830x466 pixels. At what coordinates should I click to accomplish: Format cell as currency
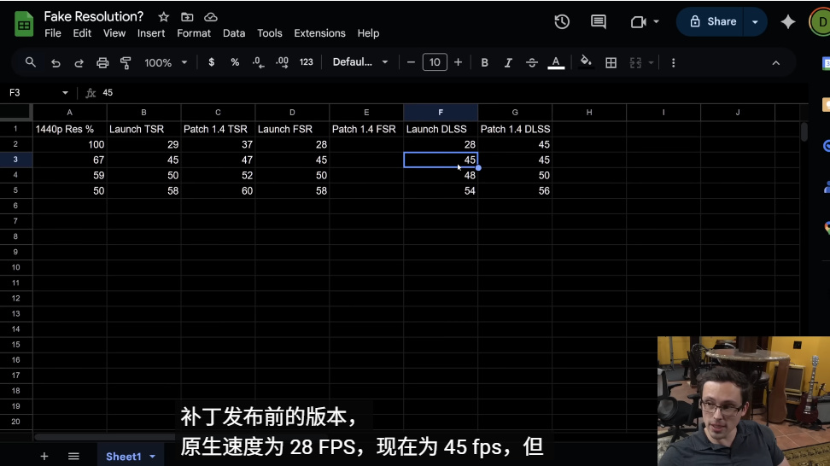(x=211, y=62)
